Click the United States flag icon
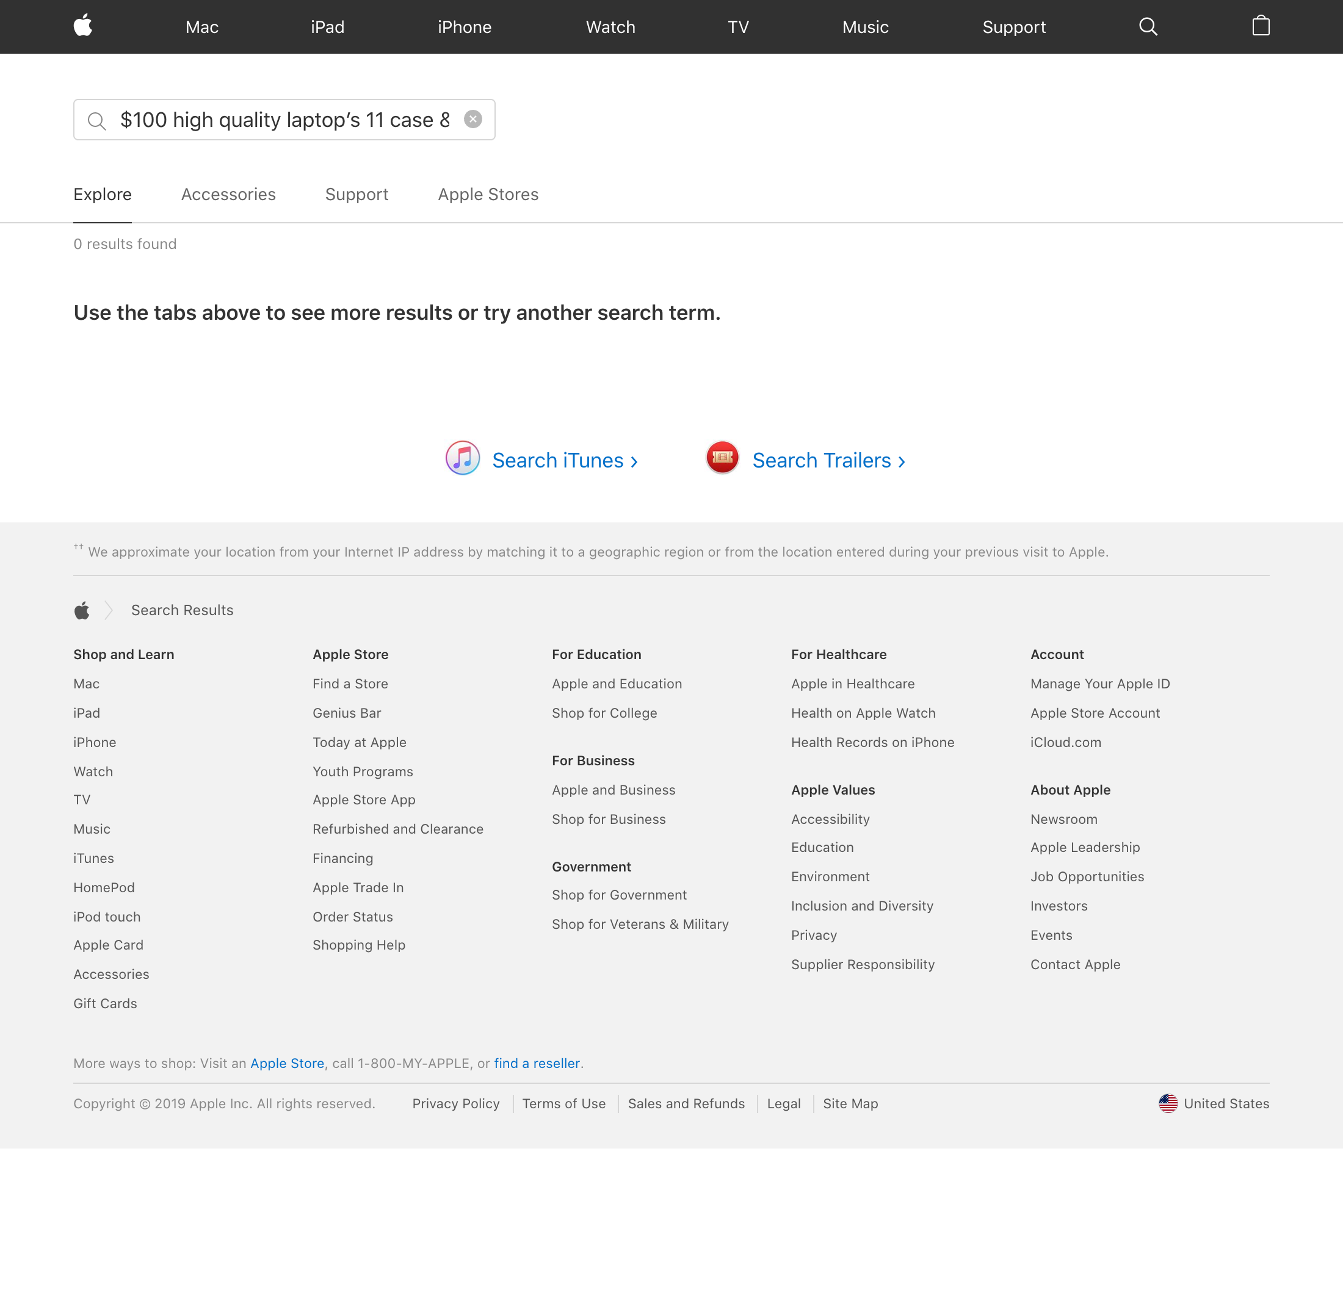The height and width of the screenshot is (1295, 1343). click(x=1168, y=1103)
